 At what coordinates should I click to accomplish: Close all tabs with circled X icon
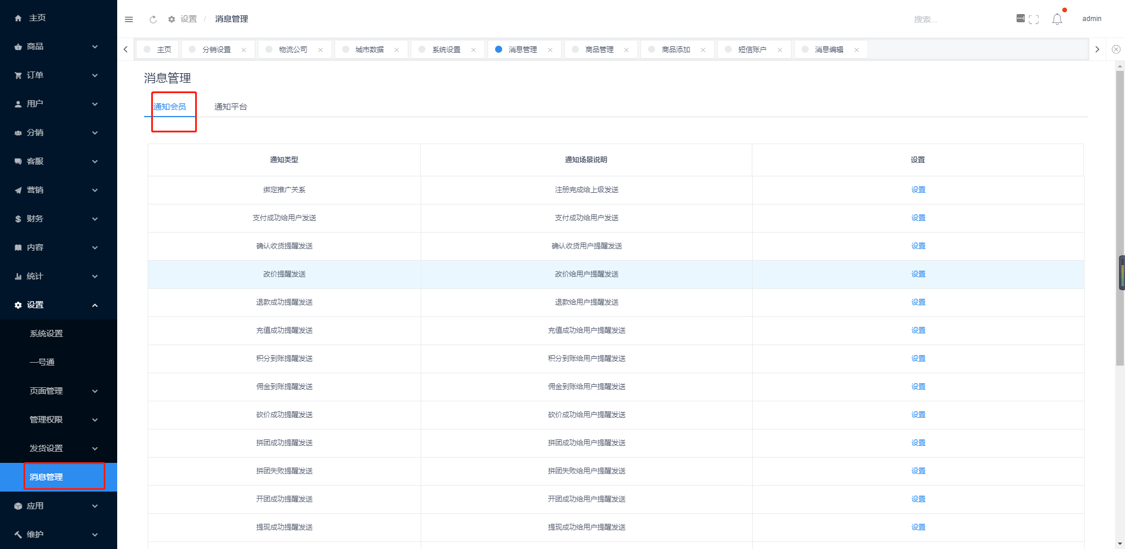point(1116,49)
